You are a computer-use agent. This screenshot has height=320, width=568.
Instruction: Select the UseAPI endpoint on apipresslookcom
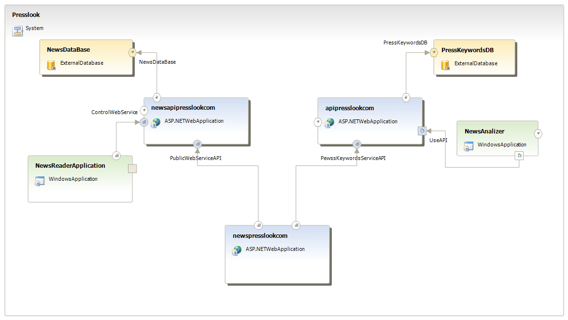point(422,131)
